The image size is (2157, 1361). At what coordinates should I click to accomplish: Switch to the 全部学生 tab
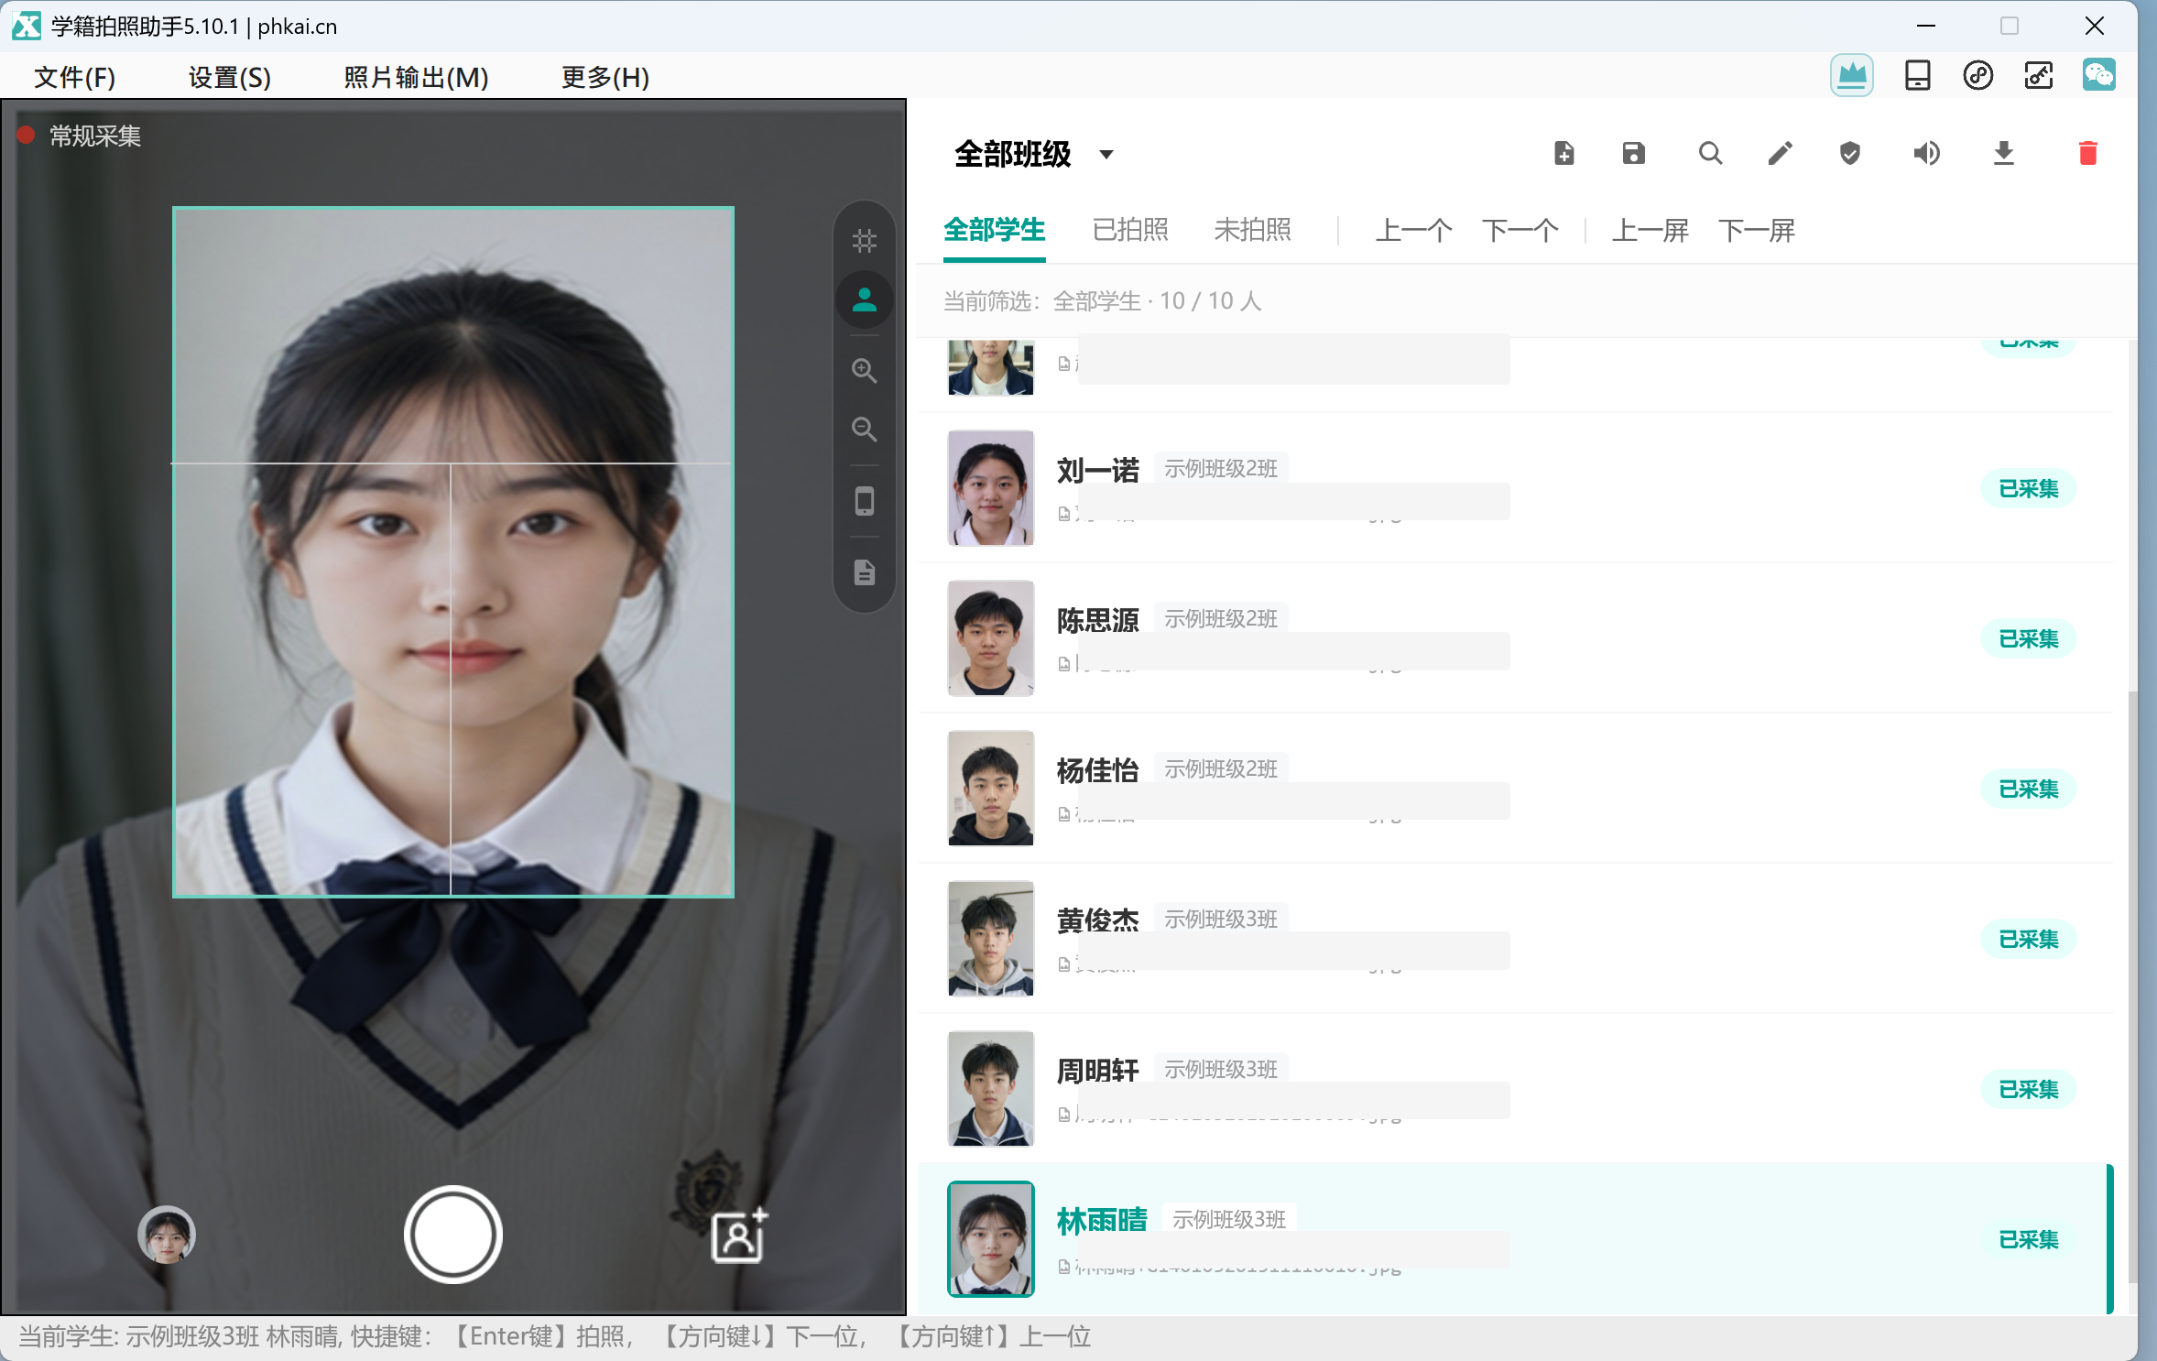[x=994, y=230]
